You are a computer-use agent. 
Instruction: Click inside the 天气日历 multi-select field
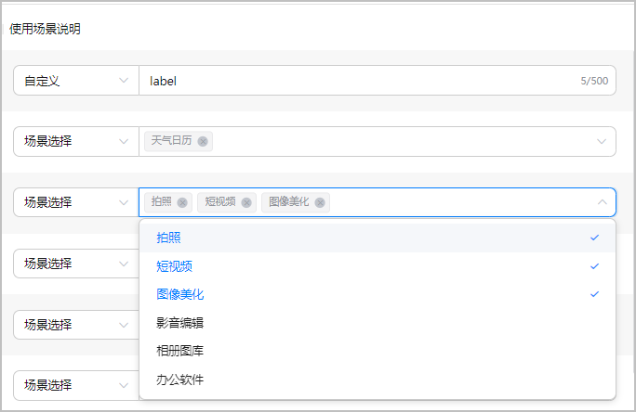[x=400, y=141]
